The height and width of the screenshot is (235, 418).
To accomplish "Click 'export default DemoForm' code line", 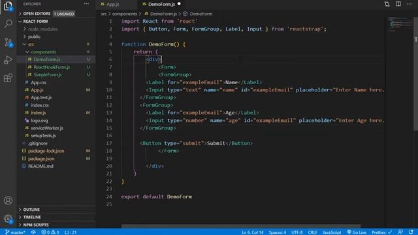I will [x=157, y=196].
